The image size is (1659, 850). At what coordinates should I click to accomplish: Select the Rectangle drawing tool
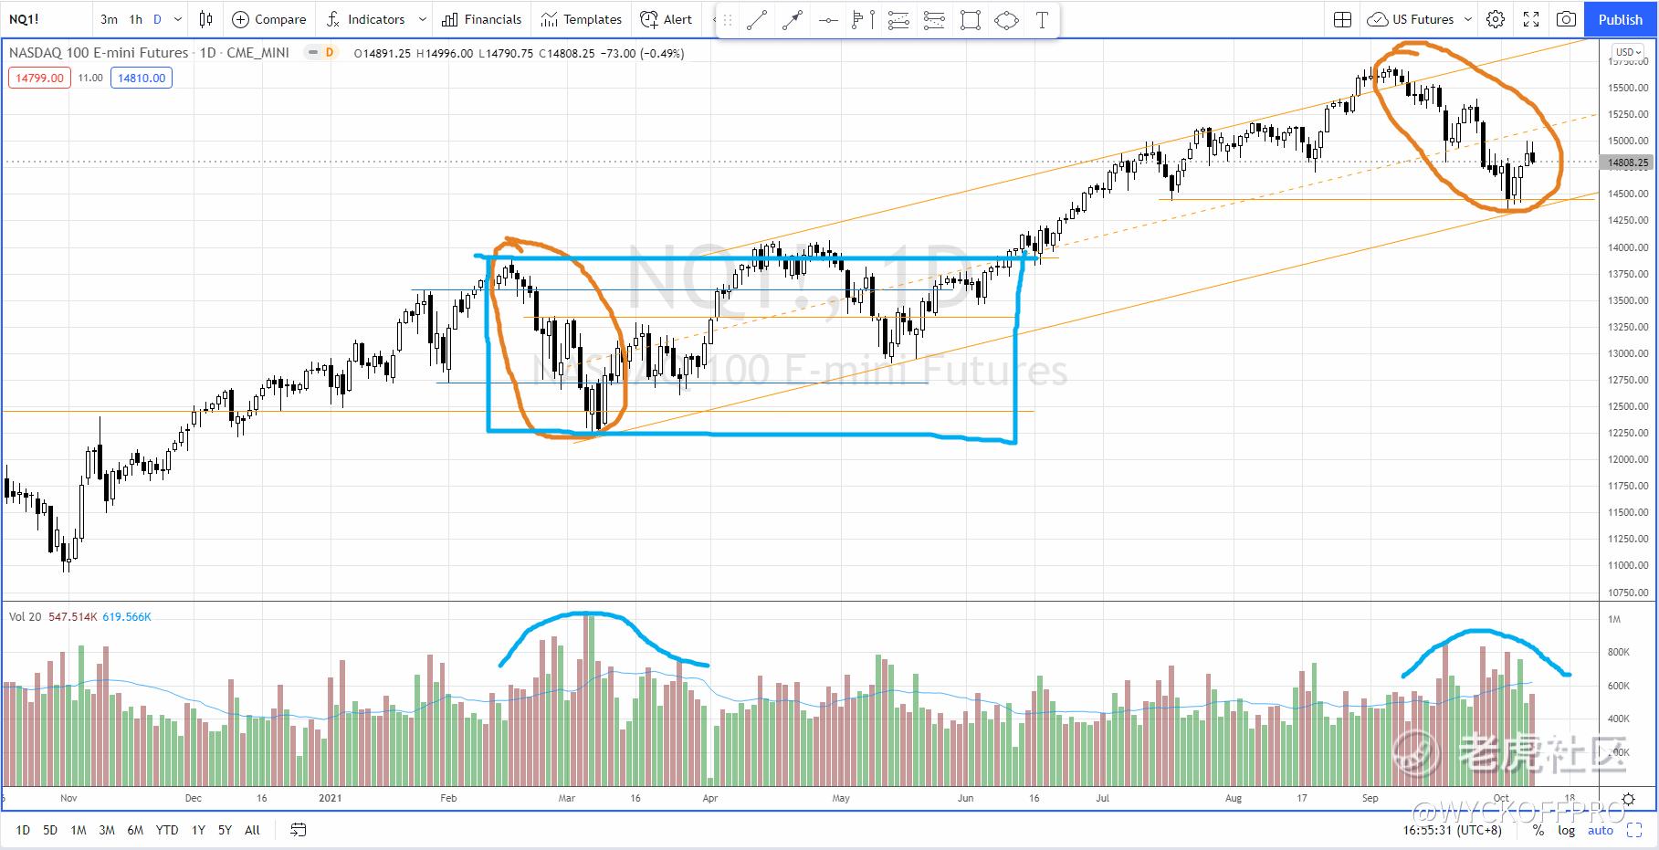(971, 20)
